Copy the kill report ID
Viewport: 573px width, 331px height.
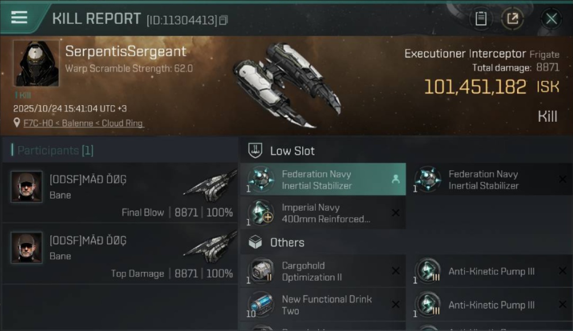223,20
